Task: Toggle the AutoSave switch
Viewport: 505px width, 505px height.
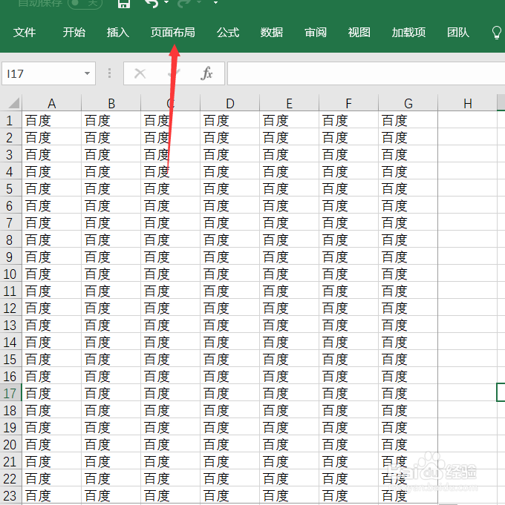Action: click(x=85, y=3)
